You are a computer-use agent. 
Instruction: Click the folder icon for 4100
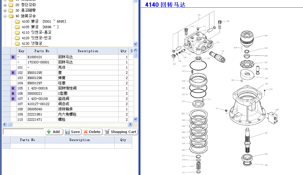pos(17,21)
